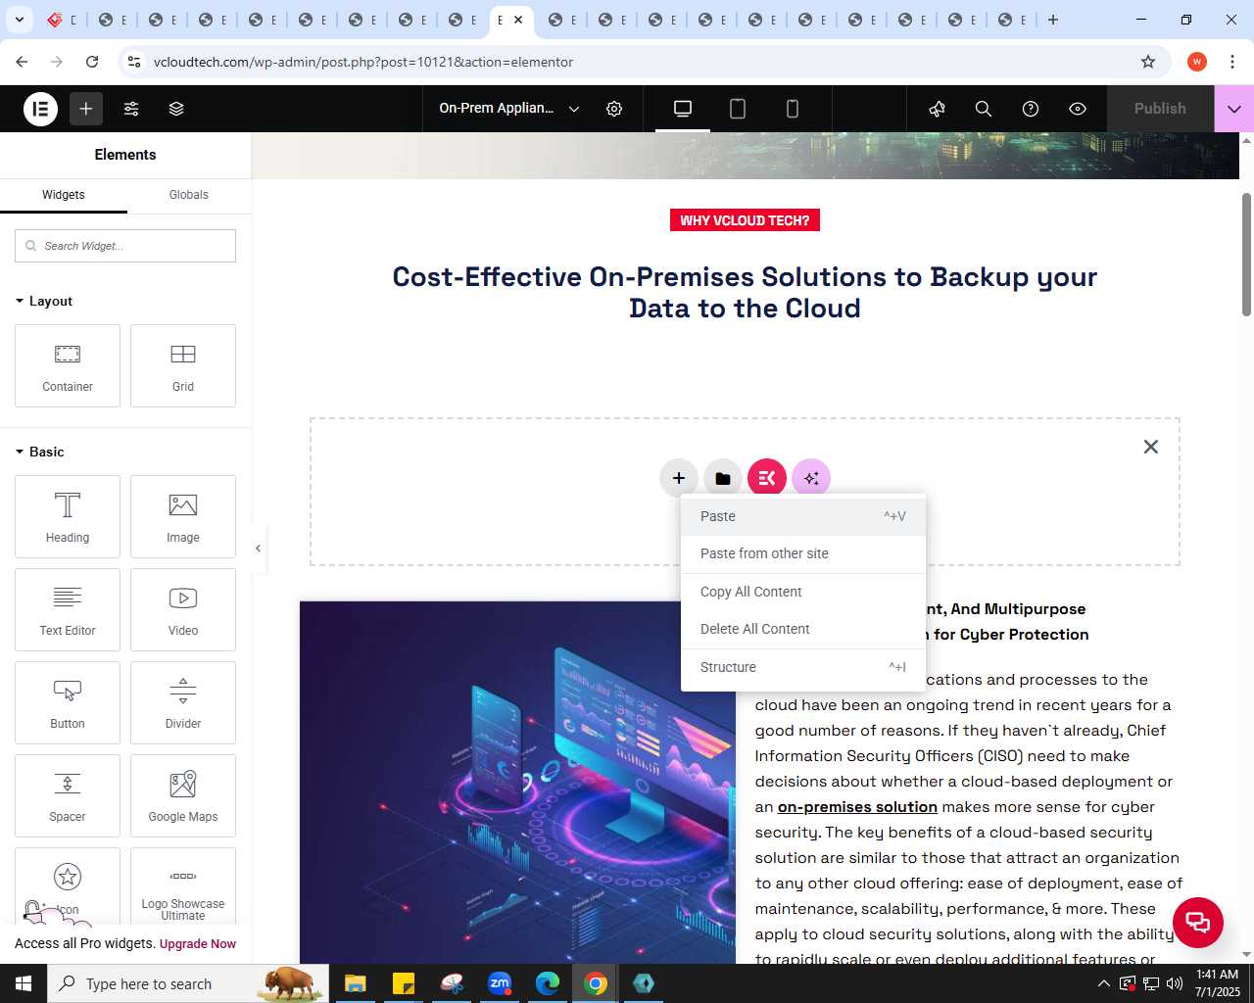This screenshot has width=1254, height=1003.
Task: Show hidden system tray icons
Action: [x=1103, y=983]
